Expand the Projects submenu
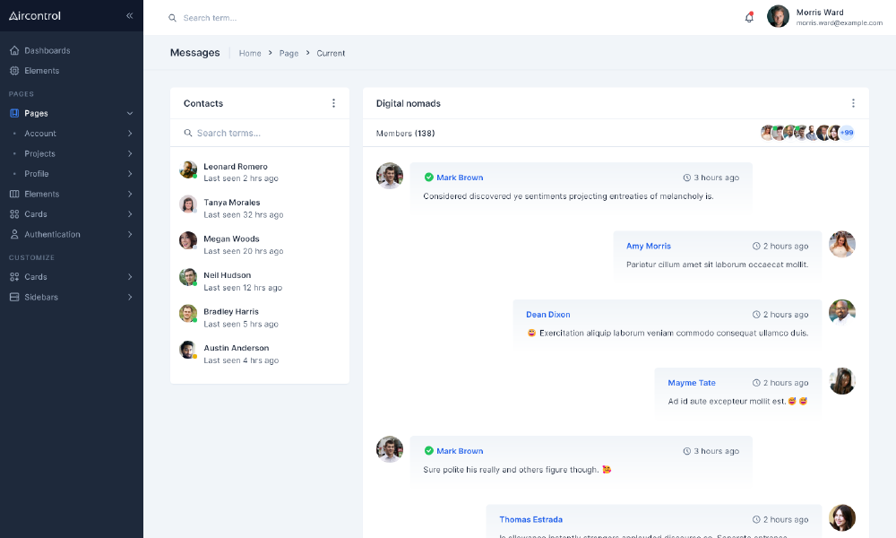The height and width of the screenshot is (538, 896). tap(130, 154)
